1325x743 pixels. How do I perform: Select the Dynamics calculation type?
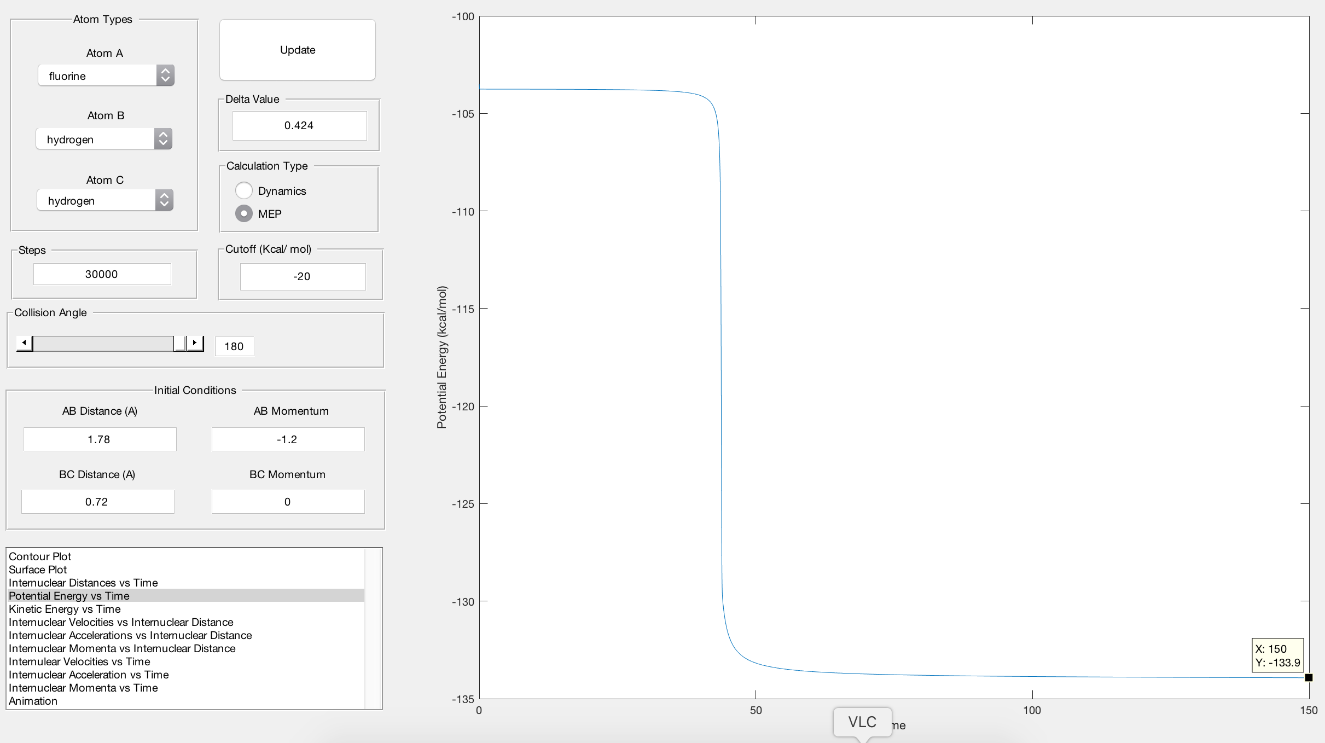point(244,190)
